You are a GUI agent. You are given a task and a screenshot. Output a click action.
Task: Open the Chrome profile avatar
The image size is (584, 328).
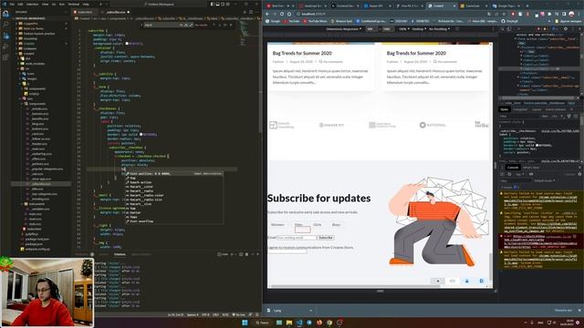point(571,14)
